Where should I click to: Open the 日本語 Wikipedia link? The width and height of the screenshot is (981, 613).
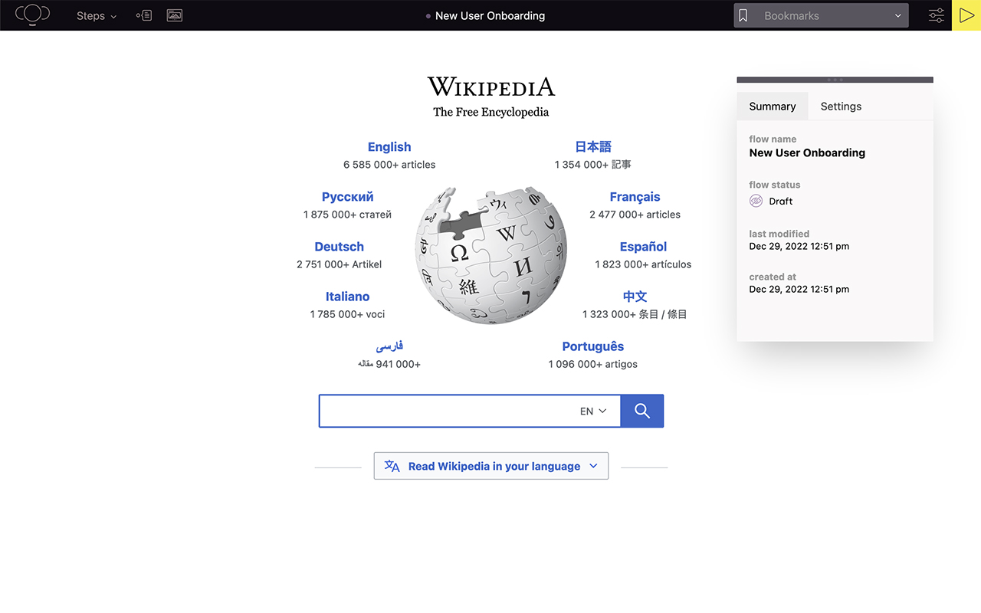pos(593,147)
